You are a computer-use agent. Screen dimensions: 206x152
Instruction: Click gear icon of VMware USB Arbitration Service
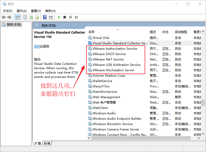90,65
